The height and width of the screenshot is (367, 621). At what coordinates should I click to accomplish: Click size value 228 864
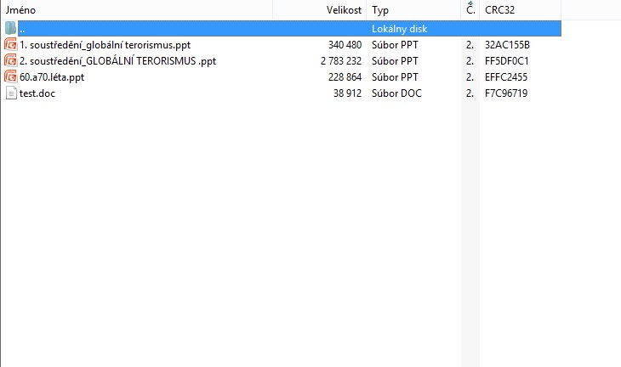345,77
